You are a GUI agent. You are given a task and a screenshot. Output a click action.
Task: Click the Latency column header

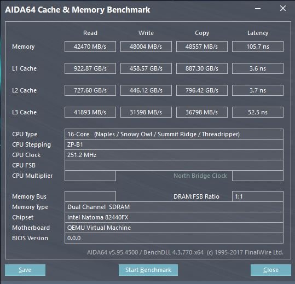(258, 33)
